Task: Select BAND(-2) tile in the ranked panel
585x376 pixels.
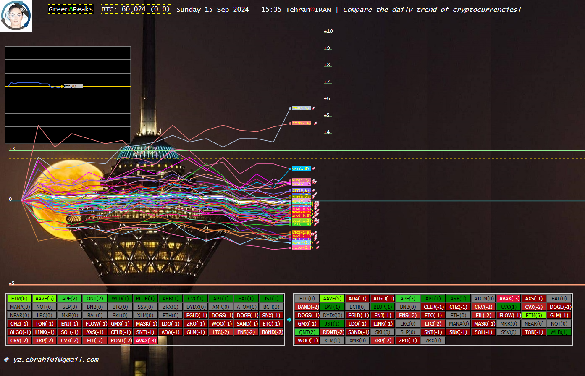Action: point(271,332)
